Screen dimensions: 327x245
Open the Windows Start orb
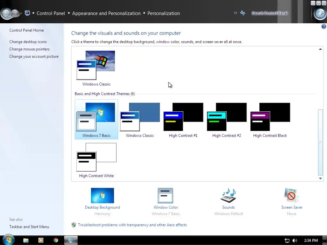click(x=8, y=240)
